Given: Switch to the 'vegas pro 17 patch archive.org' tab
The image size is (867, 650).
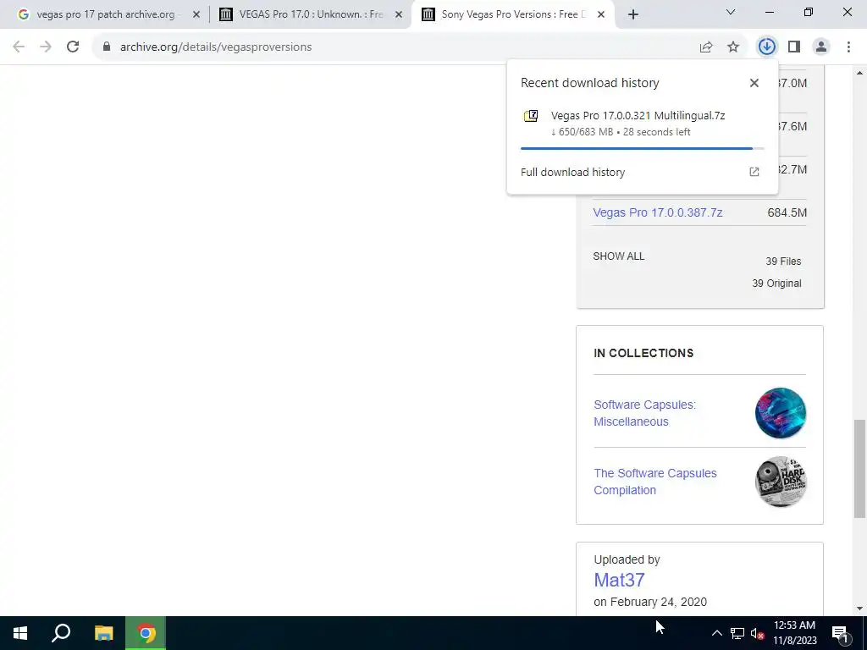Looking at the screenshot, I should tap(105, 14).
